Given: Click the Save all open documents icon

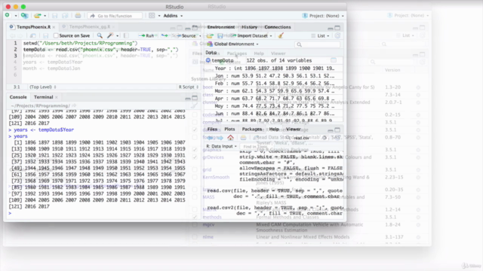Looking at the screenshot, I should pos(65,16).
